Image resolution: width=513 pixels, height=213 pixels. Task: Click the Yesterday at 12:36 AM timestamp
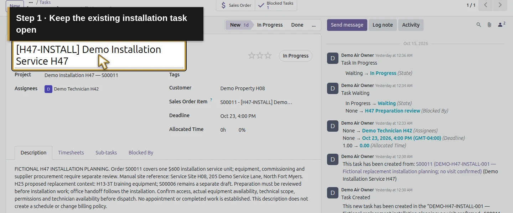(394, 55)
